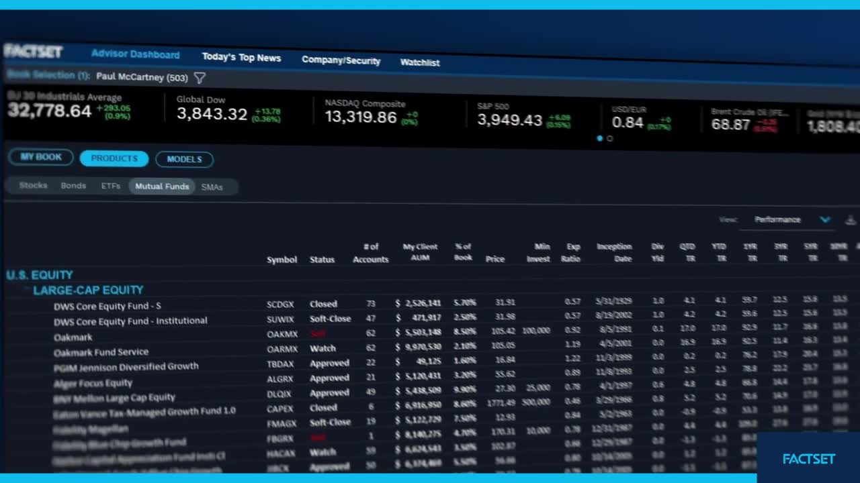Select the PRODUCTS button

(114, 158)
